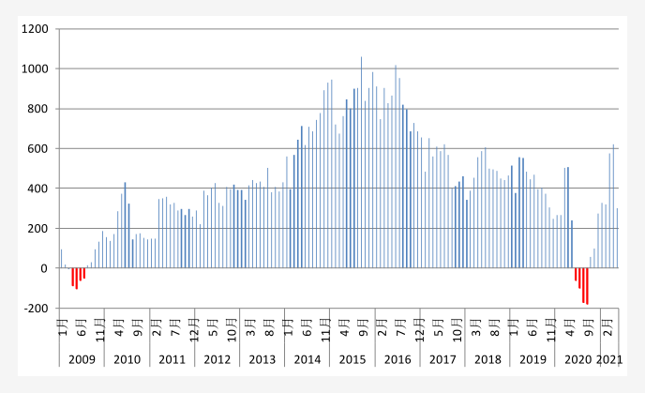Click the 2017 year label
The height and width of the screenshot is (393, 645).
[442, 359]
